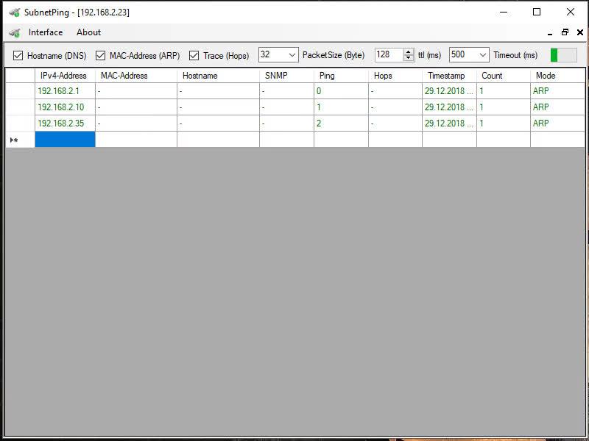Minimize the inner MDI child window
The image size is (589, 441).
coord(551,33)
